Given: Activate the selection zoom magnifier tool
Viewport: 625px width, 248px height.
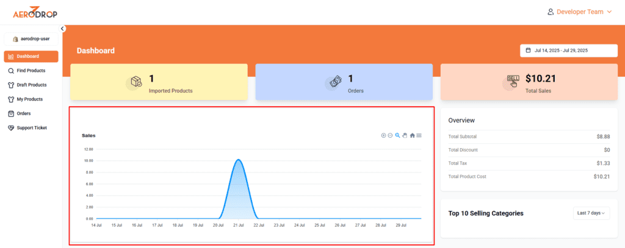Looking at the screenshot, I should point(397,135).
